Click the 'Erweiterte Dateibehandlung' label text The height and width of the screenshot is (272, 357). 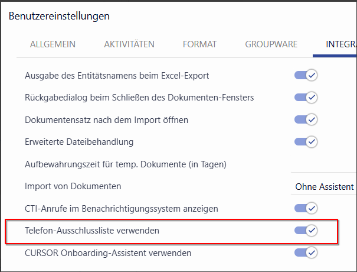(79, 142)
